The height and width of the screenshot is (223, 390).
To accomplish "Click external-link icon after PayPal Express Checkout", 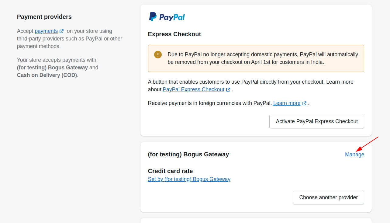I will pos(228,89).
